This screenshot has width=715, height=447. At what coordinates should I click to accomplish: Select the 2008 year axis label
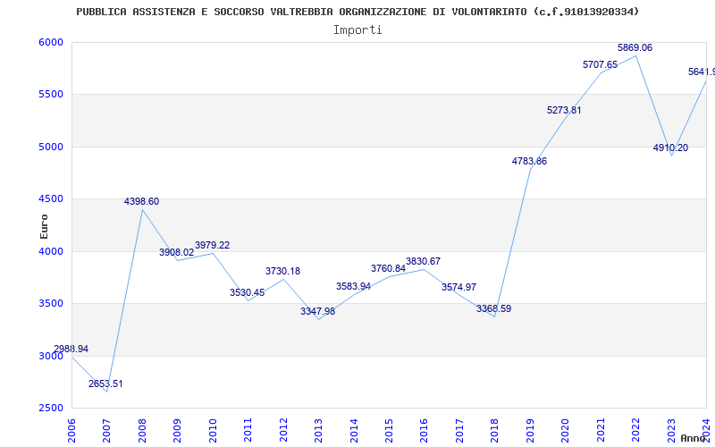[x=142, y=431]
